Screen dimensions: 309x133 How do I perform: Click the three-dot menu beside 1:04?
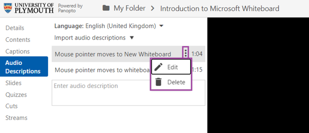(186, 53)
